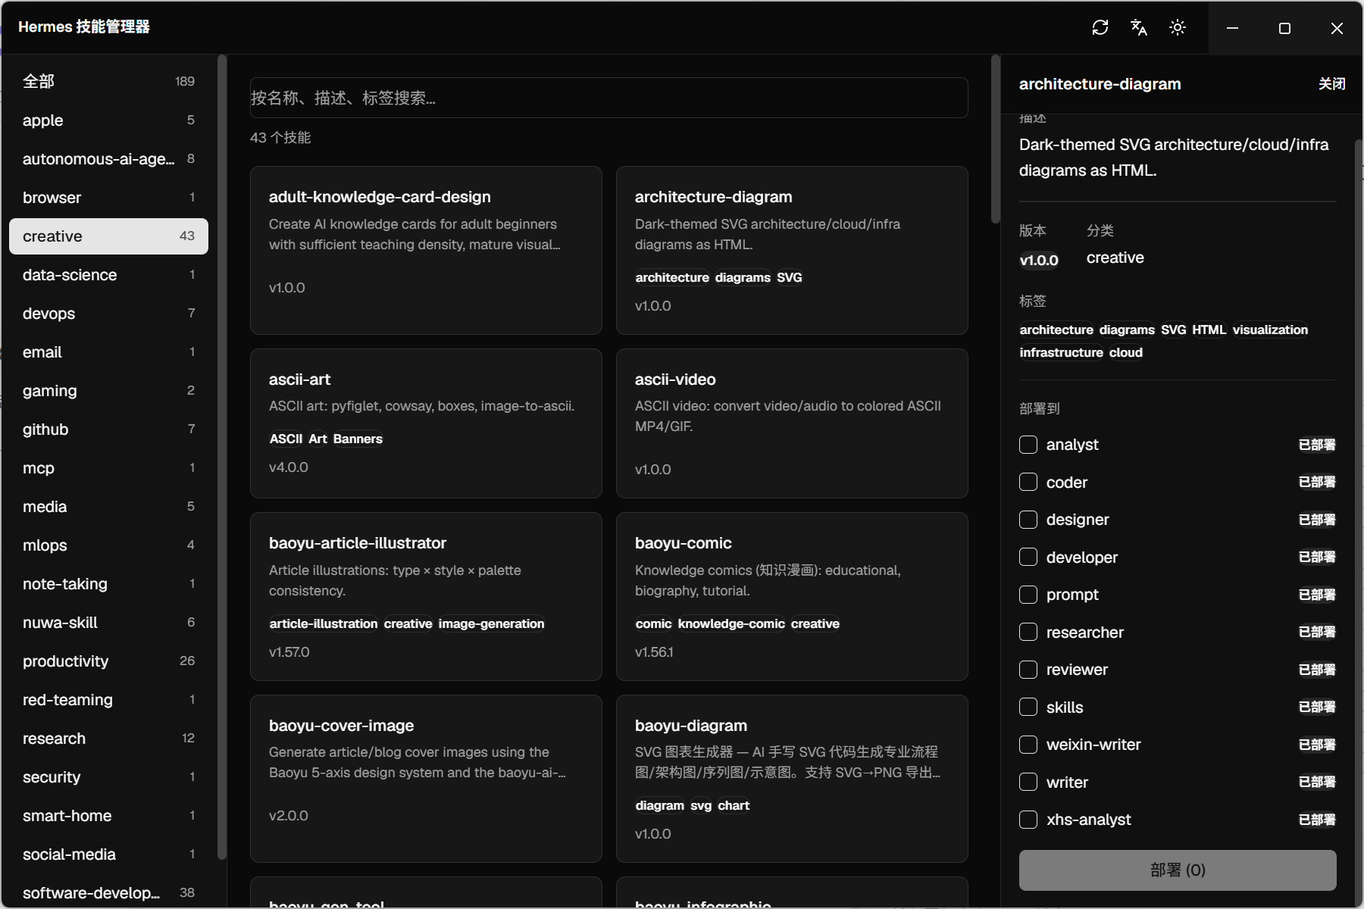Select the devops category
This screenshot has height=909, width=1364.
[108, 314]
